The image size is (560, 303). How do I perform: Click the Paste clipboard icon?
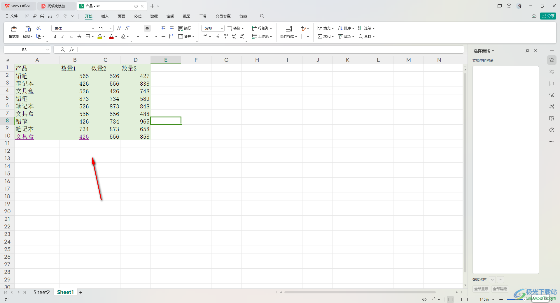pos(27,29)
